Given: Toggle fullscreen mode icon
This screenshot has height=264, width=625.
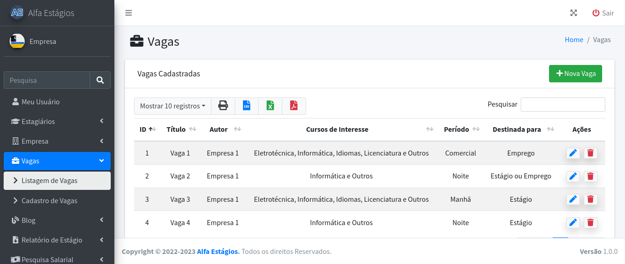Looking at the screenshot, I should coord(573,13).
